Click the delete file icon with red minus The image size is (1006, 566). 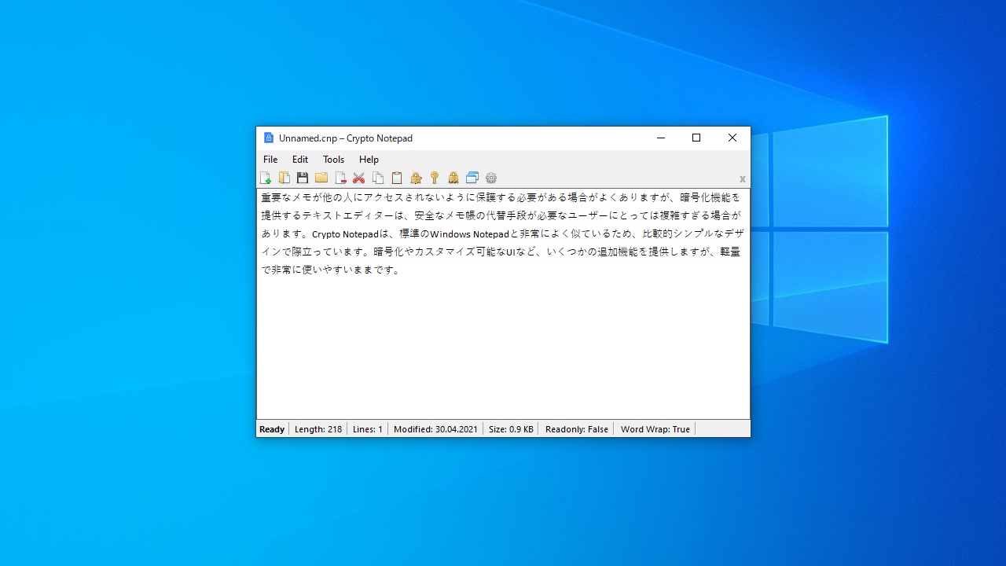pyautogui.click(x=340, y=178)
